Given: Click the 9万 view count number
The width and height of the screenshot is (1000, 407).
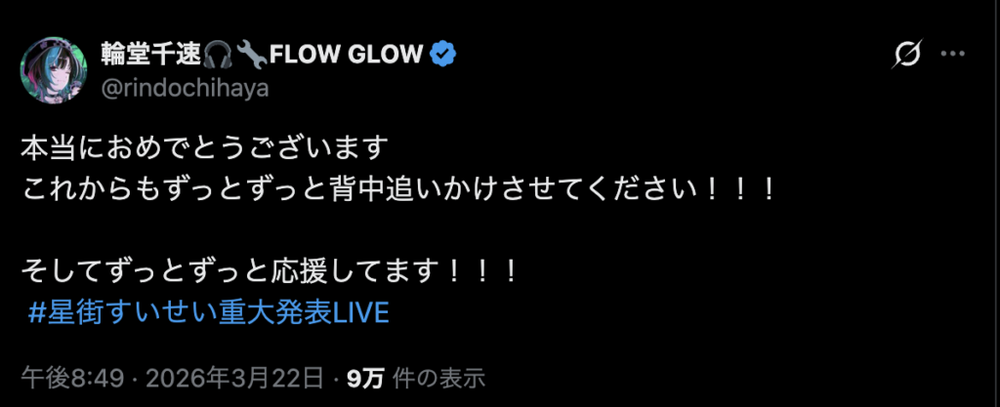Looking at the screenshot, I should click(365, 379).
